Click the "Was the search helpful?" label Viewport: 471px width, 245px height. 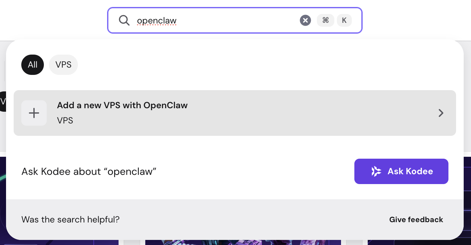point(71,219)
